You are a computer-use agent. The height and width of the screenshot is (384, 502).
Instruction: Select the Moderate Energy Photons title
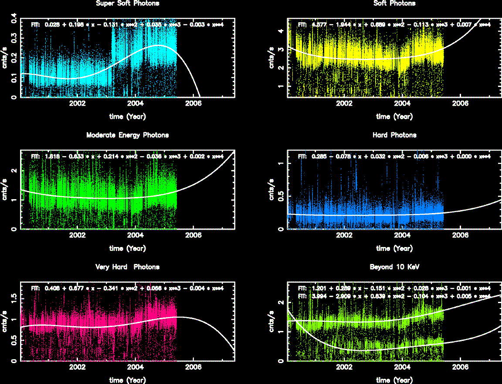point(127,135)
